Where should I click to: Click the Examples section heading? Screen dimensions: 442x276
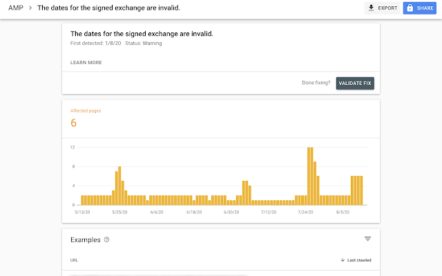tap(86, 239)
